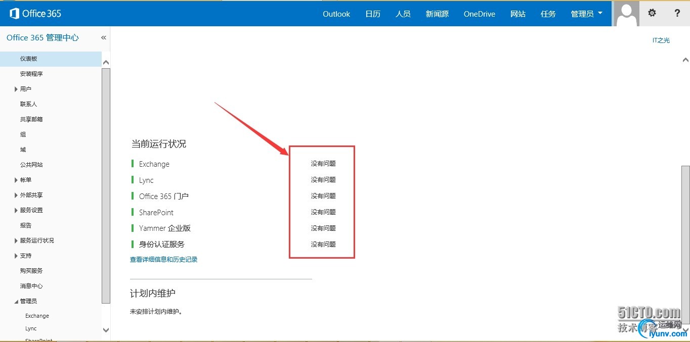Open 共享邮箱 in the sidebar
Viewport: 690px width, 342px height.
point(31,119)
